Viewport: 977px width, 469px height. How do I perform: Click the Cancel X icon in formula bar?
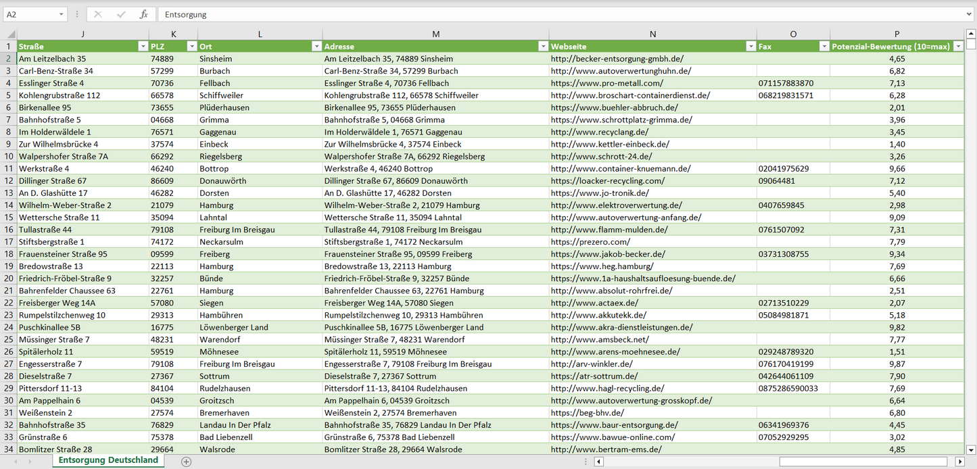coord(98,14)
